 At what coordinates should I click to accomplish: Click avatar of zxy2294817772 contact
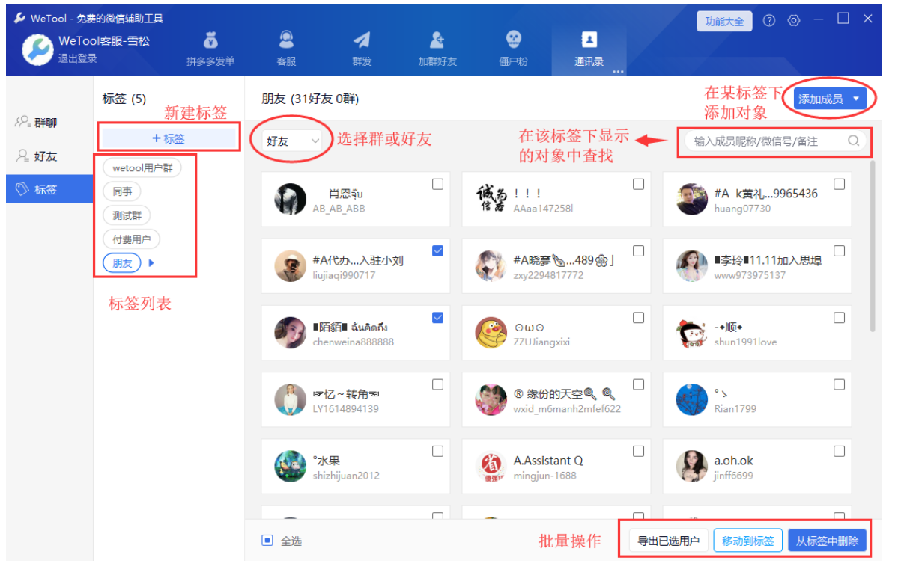coord(491,266)
